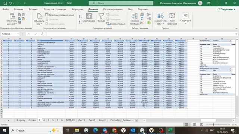The image size is (239, 134).
Task: Open Outlook from taskbar
Action: click(x=133, y=130)
